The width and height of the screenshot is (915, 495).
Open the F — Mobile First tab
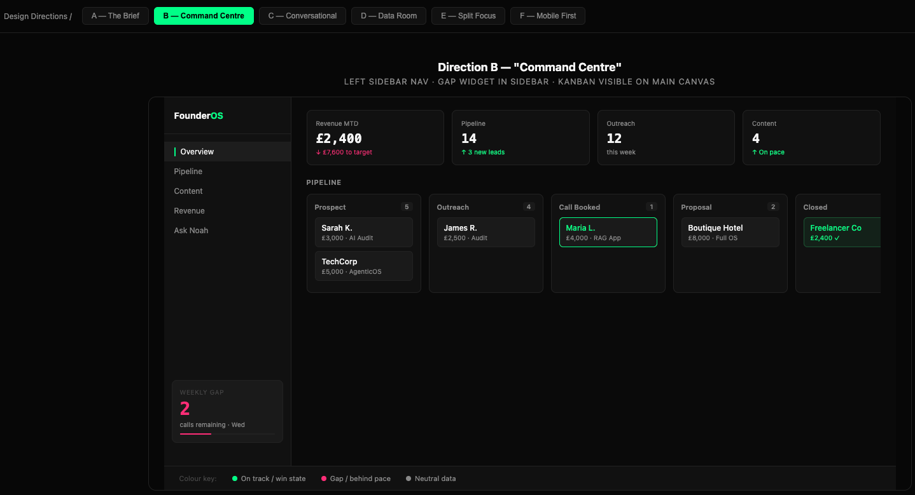click(548, 16)
